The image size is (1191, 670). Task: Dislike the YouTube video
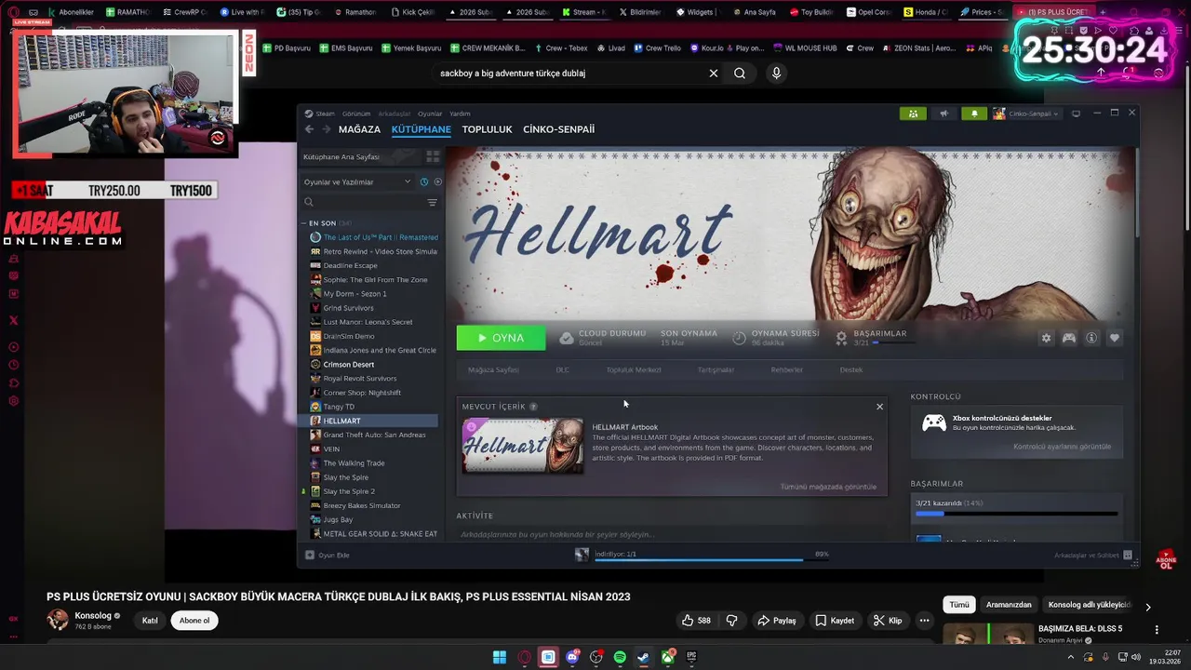coord(731,621)
